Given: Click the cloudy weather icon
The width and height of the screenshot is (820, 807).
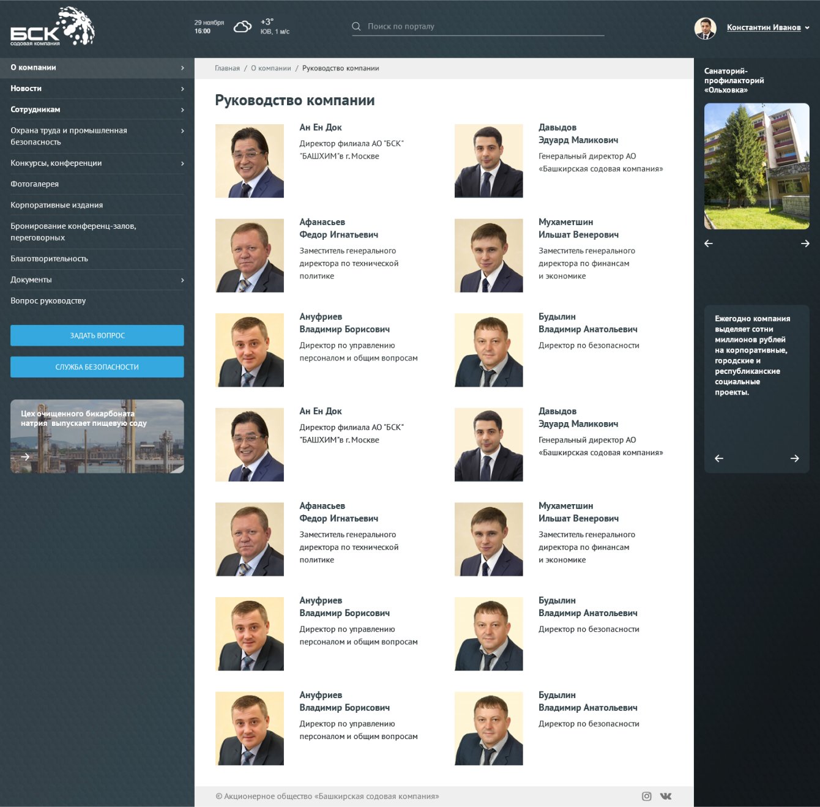Looking at the screenshot, I should tap(242, 27).
